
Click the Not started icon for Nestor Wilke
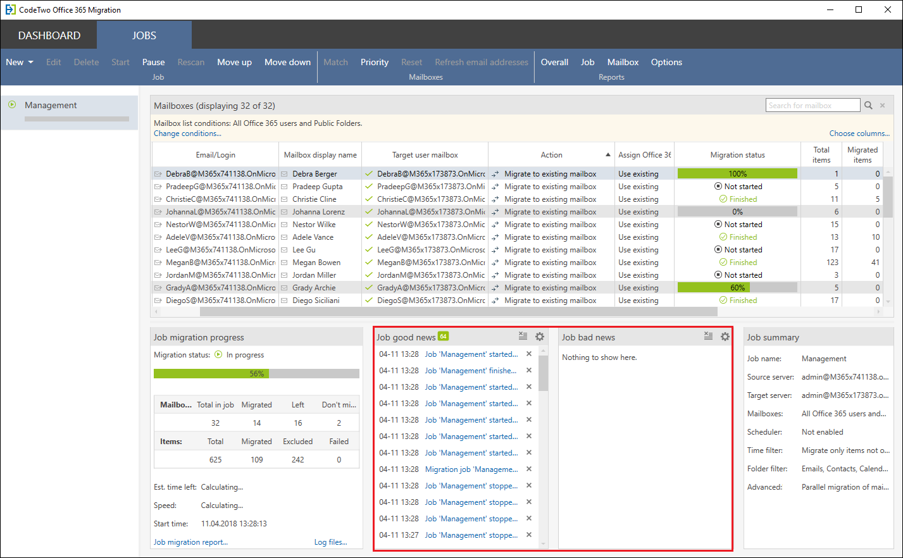coord(718,225)
